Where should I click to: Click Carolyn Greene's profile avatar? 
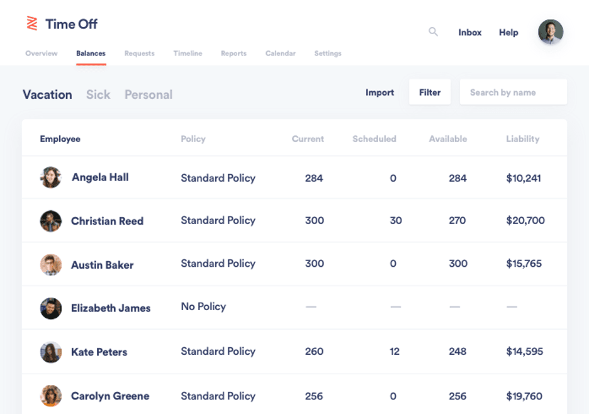click(x=50, y=396)
